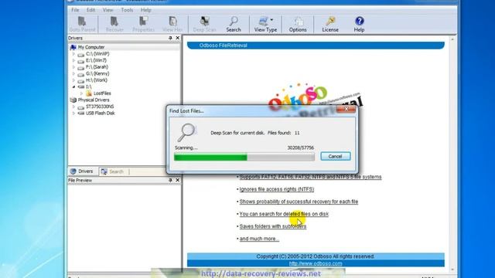Start a Deep Scan from toolbar

204,22
